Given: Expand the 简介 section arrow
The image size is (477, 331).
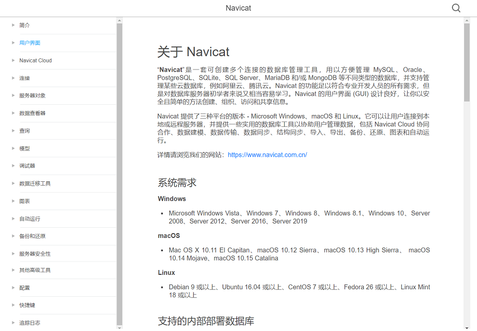Looking at the screenshot, I should point(13,25).
